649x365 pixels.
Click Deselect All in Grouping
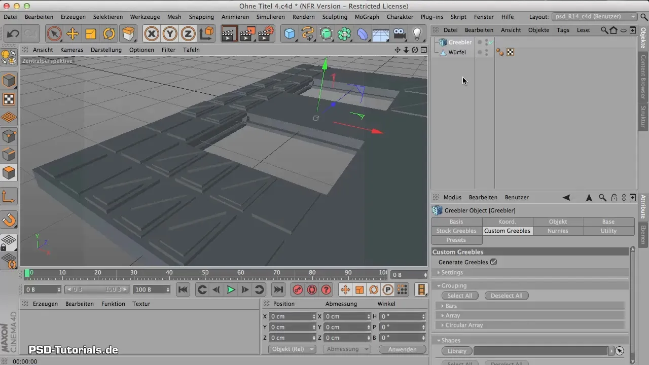click(507, 296)
